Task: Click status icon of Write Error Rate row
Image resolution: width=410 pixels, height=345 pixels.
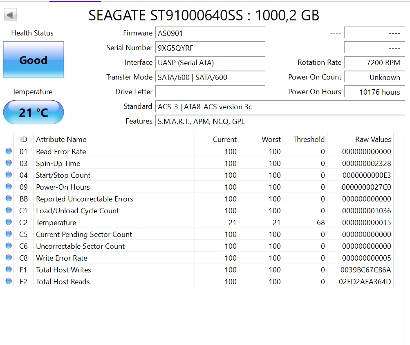Action: coord(9,257)
